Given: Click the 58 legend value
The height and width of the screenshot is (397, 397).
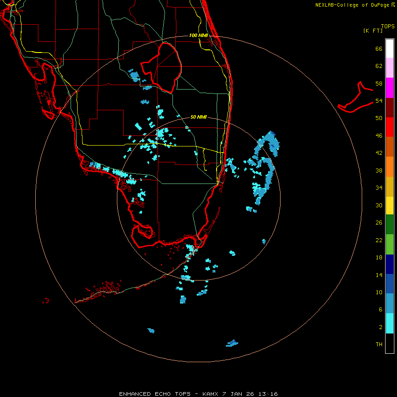Looking at the screenshot, I should coord(379,83).
